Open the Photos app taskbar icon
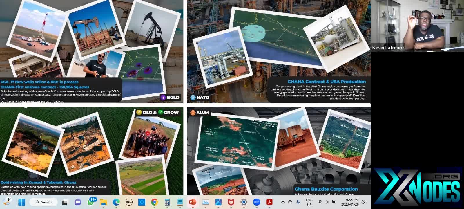This screenshot has height=209, width=464. 218,202
